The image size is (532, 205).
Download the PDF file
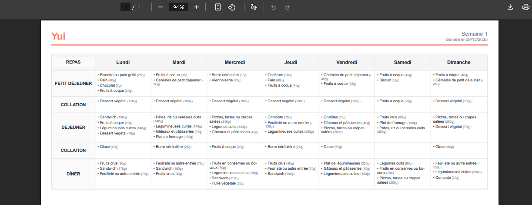(x=510, y=7)
